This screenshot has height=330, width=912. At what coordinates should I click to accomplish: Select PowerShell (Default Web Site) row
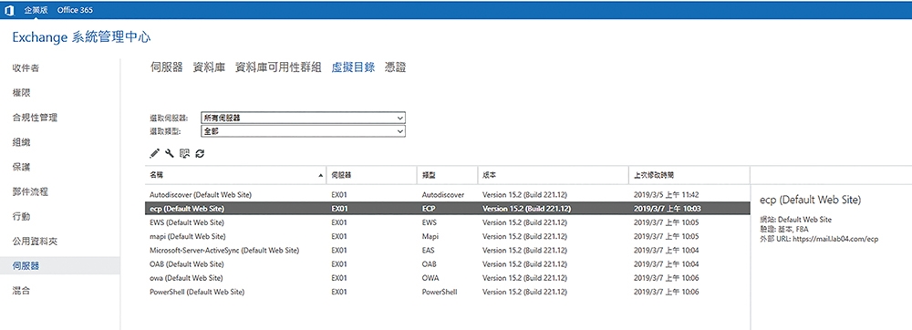[x=447, y=292]
